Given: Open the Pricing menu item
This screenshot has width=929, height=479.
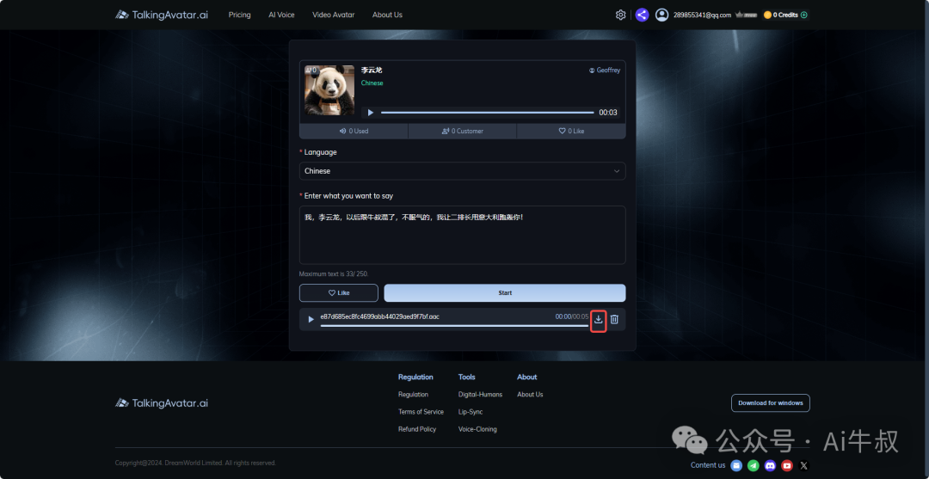Looking at the screenshot, I should click(x=239, y=15).
